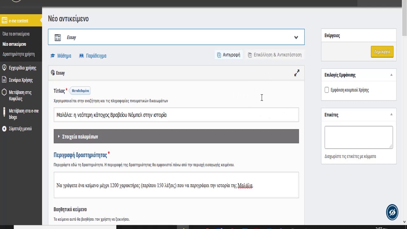
Task: Click the Αντιγραφή button
Action: pyautogui.click(x=229, y=55)
